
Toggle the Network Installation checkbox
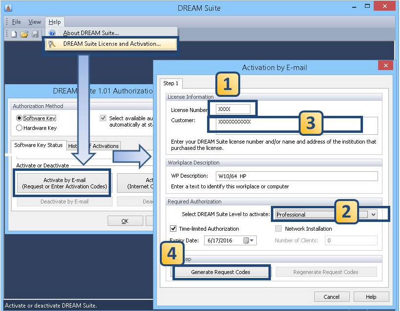pos(278,228)
